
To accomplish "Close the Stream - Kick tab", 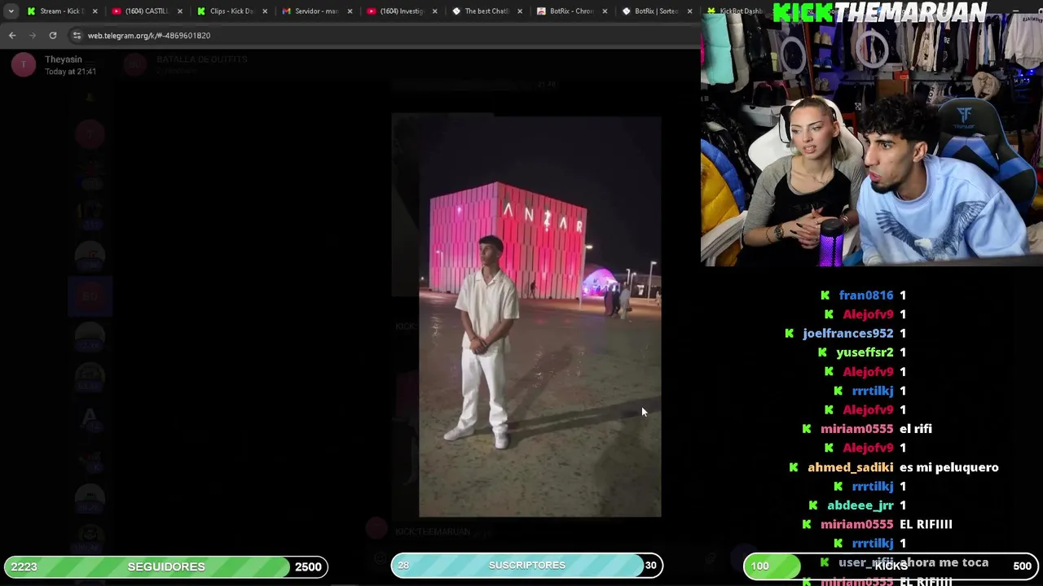I will click(x=95, y=11).
